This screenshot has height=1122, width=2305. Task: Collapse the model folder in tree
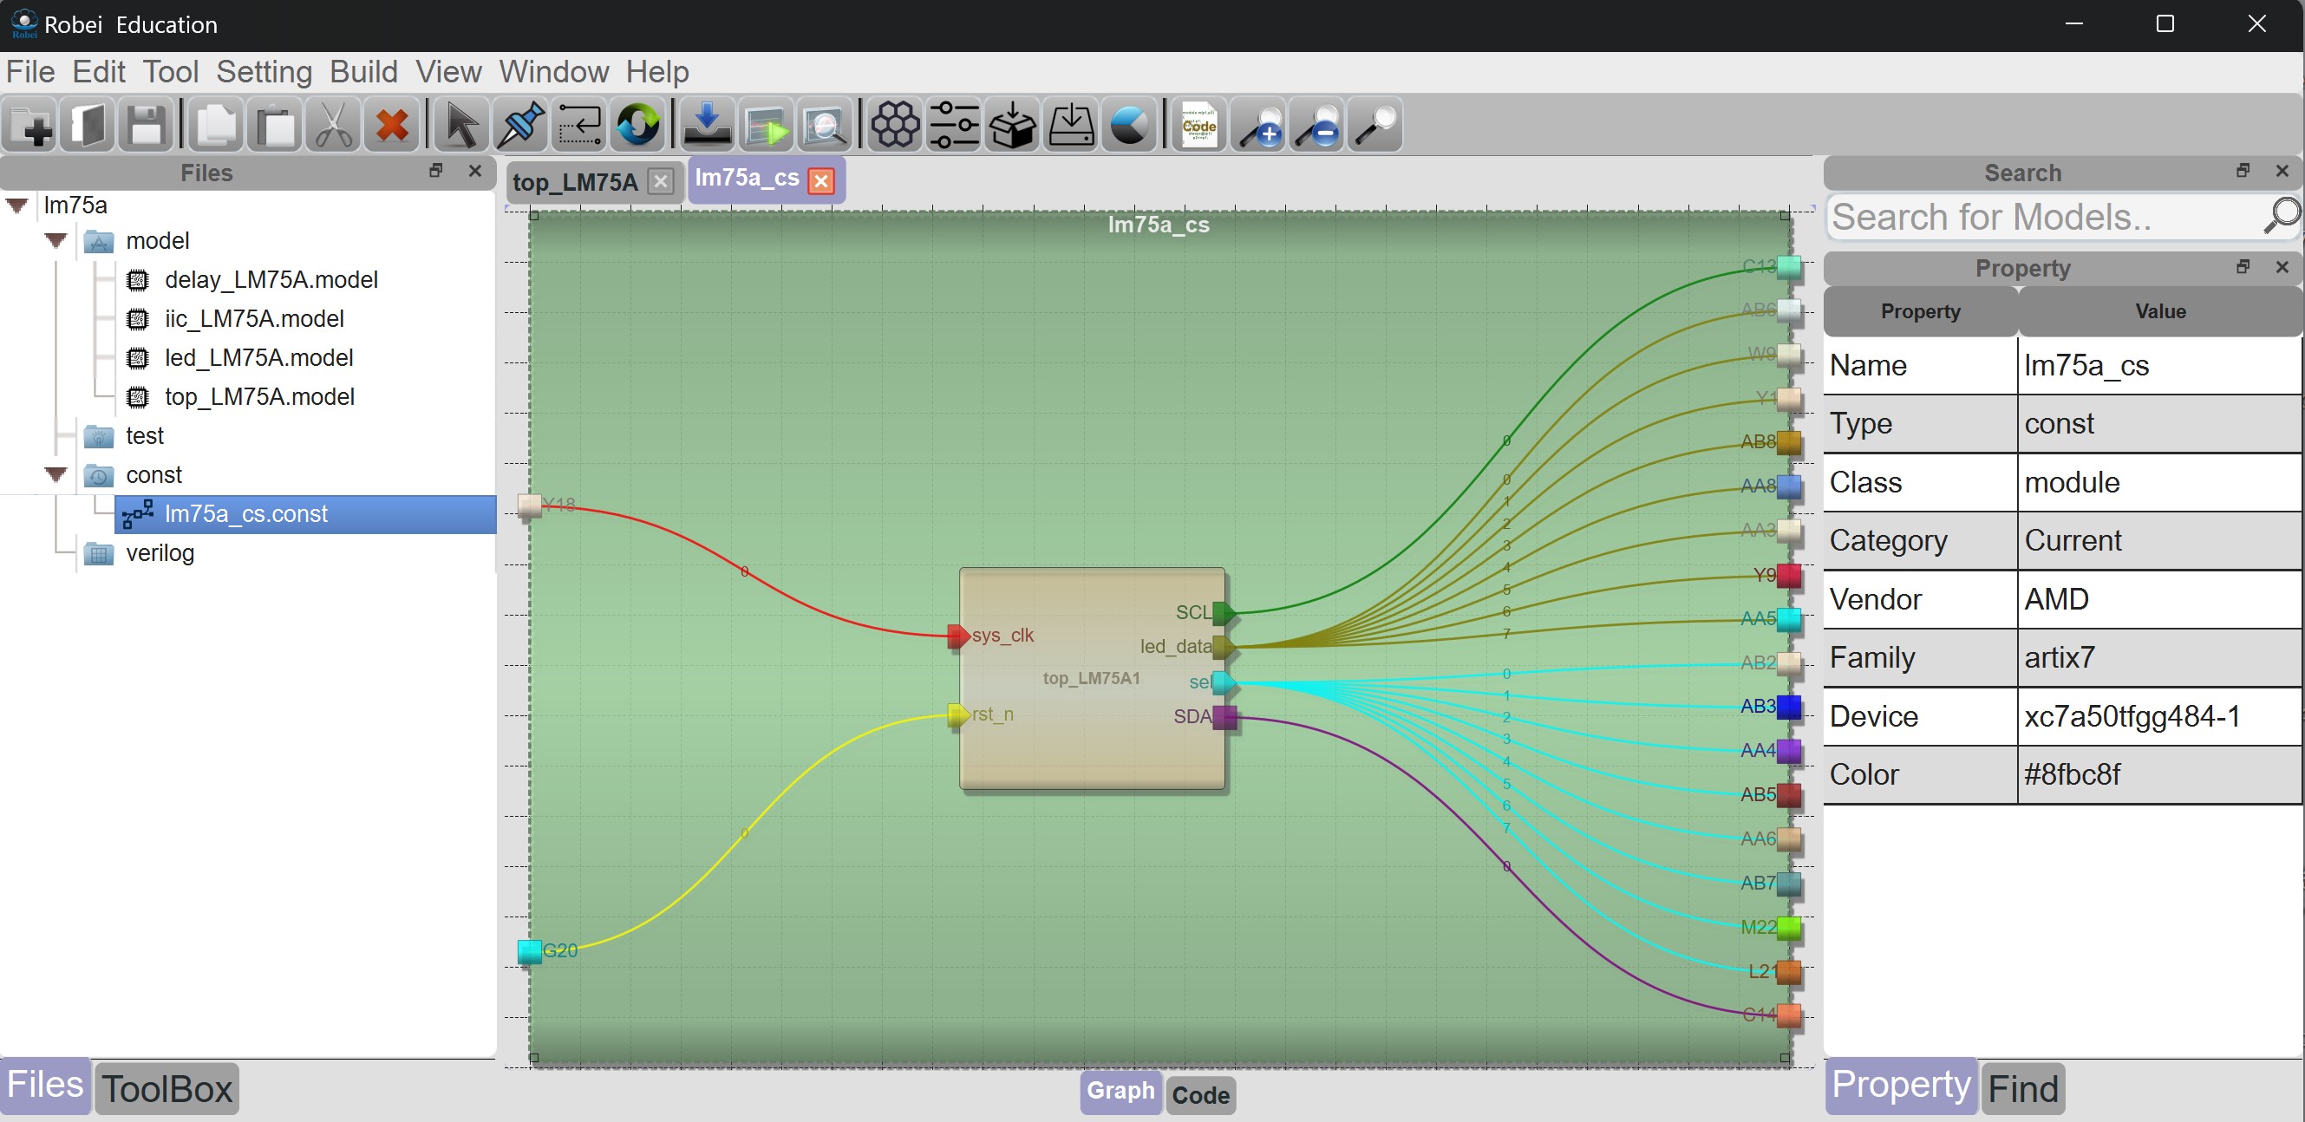(56, 241)
